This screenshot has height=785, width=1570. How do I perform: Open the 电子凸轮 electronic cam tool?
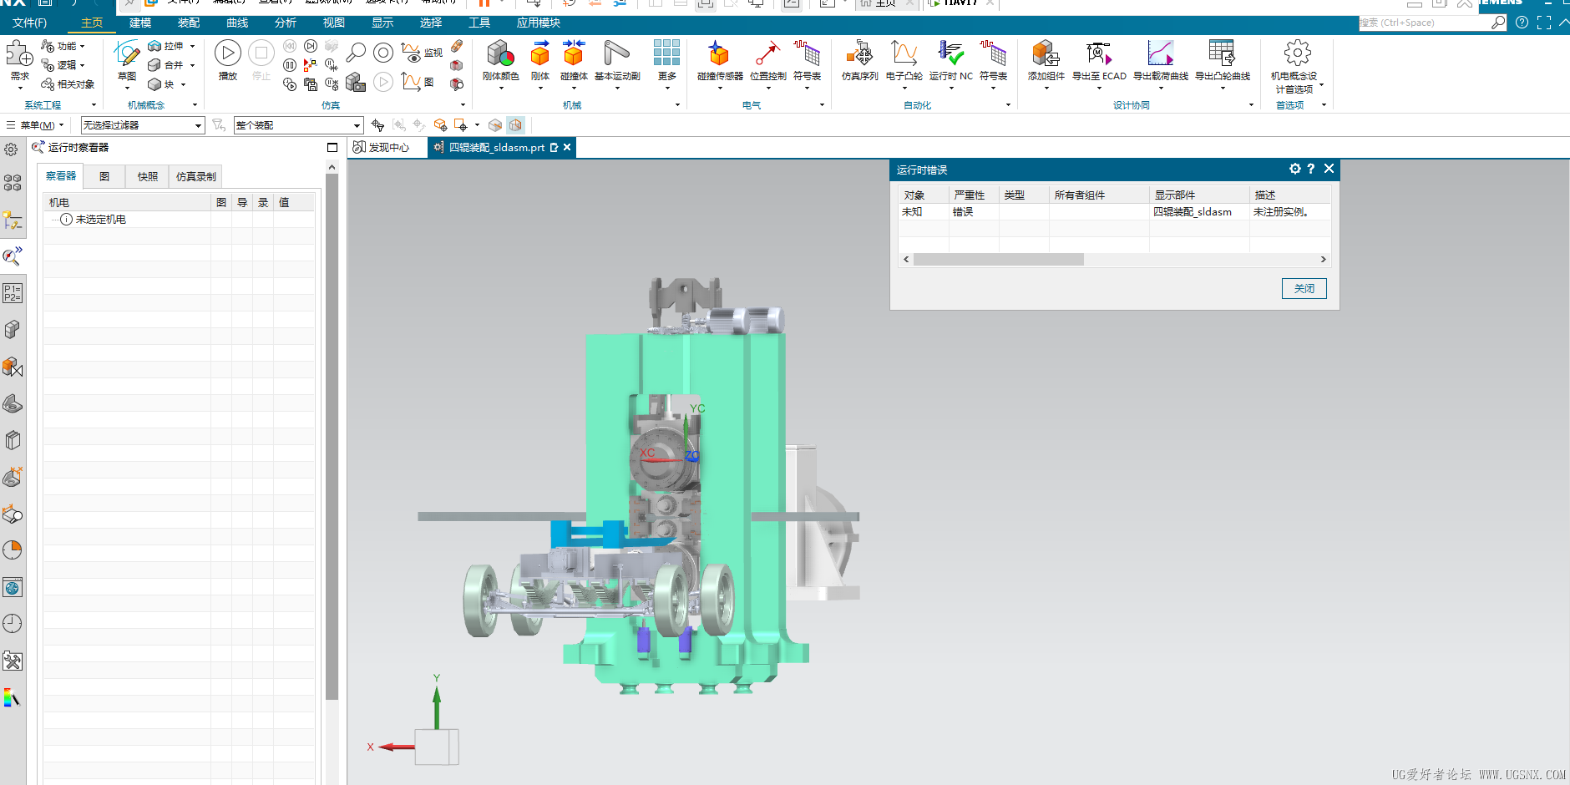pos(904,55)
